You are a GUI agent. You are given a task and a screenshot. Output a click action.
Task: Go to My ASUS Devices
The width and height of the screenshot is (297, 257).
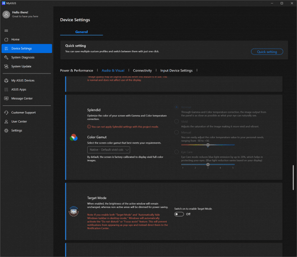click(23, 80)
